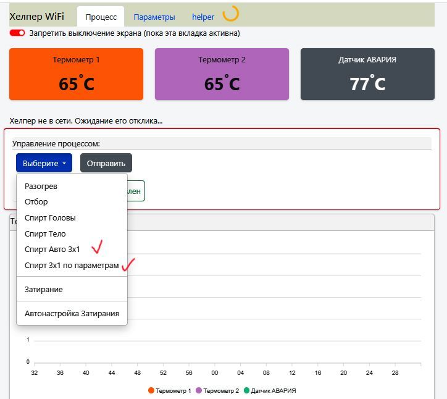Collapse the Выберите dropdown button
447x399 pixels.
point(44,163)
